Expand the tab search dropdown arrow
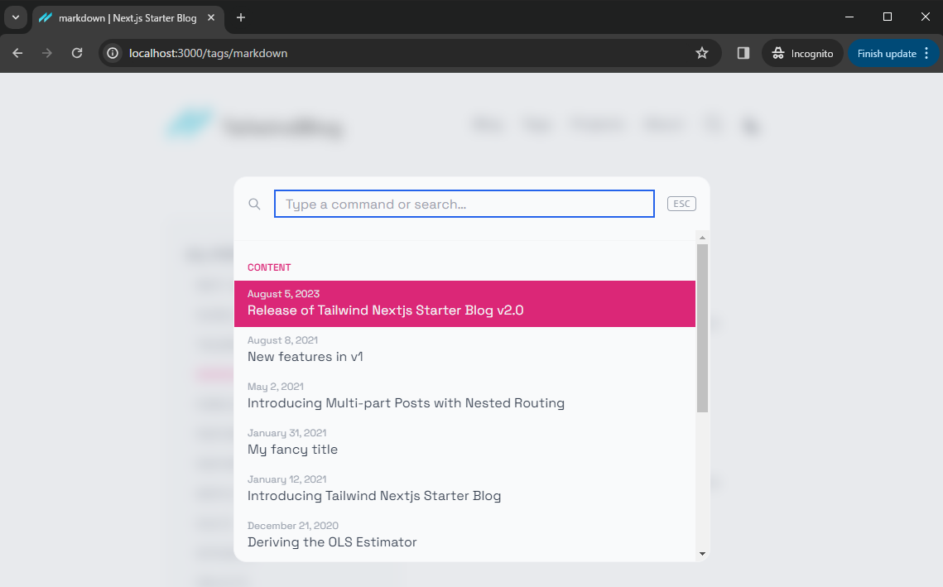 click(15, 17)
